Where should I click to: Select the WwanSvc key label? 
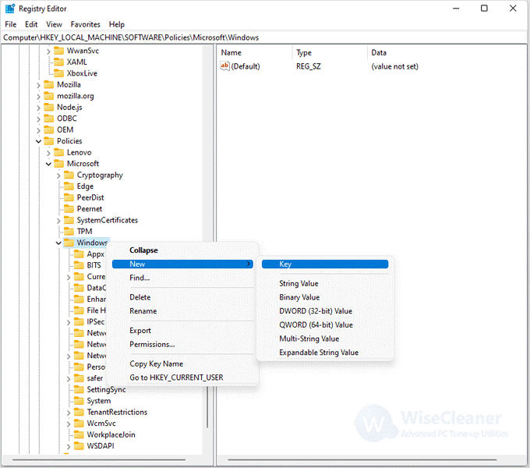pyautogui.click(x=83, y=51)
